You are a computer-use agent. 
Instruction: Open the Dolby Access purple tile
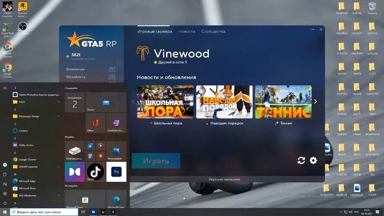74,172
